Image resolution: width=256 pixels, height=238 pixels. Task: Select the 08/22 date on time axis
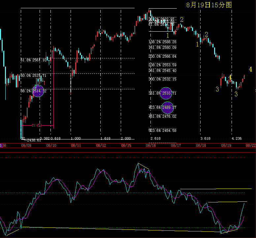coord(251,145)
